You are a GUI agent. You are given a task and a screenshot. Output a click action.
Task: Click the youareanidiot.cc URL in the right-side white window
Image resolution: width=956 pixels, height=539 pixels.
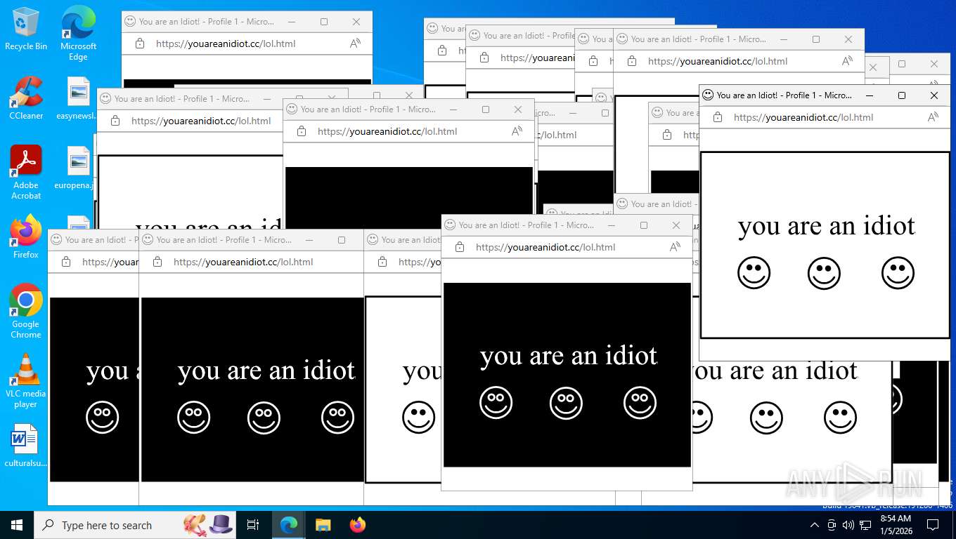[803, 117]
